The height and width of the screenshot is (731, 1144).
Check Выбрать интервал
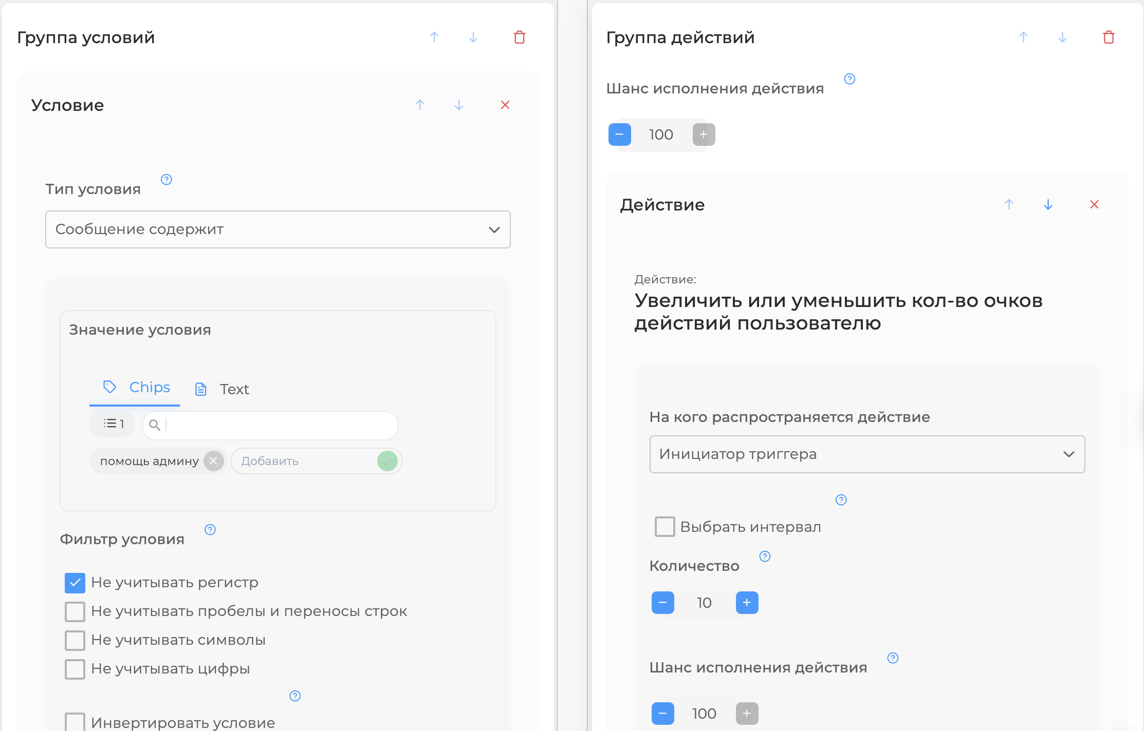click(x=665, y=527)
